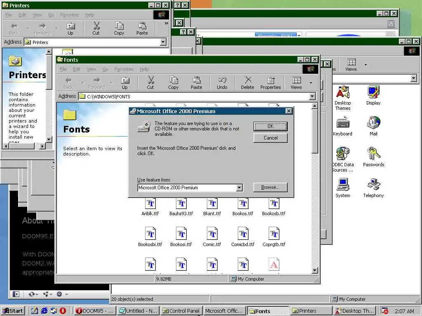The image size is (422, 316).
Task: Click Undo in the Fonts toolbar
Action: 222,82
